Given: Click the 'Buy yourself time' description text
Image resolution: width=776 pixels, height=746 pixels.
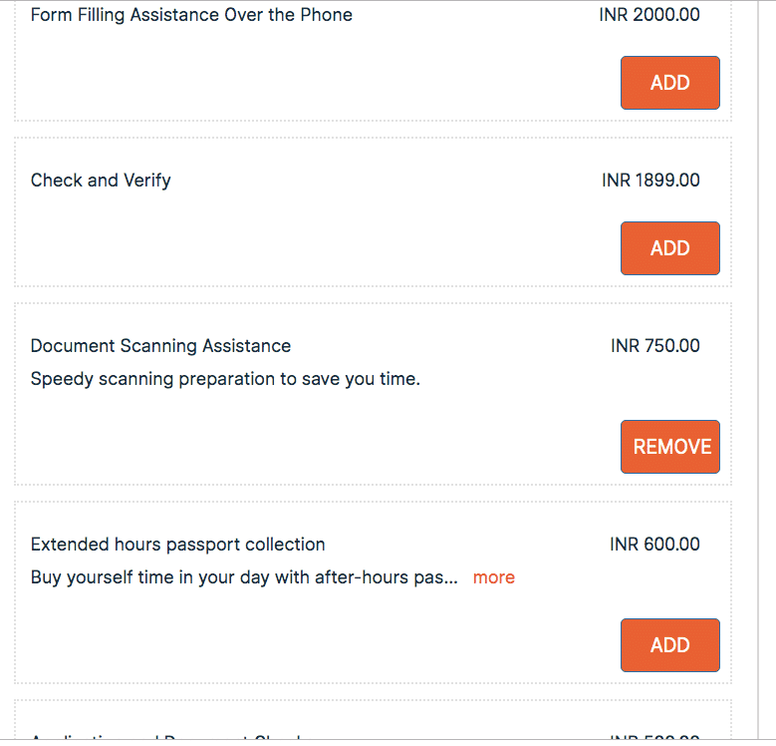Looking at the screenshot, I should point(244,577).
